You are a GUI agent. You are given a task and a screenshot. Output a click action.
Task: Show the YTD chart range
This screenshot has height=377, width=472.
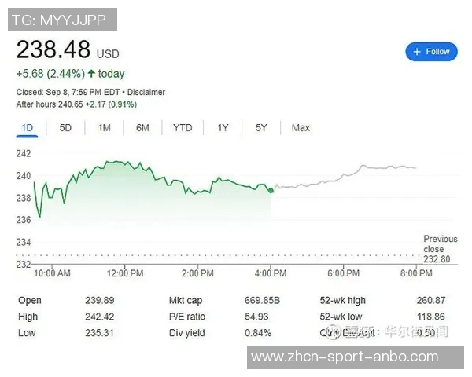click(x=183, y=128)
